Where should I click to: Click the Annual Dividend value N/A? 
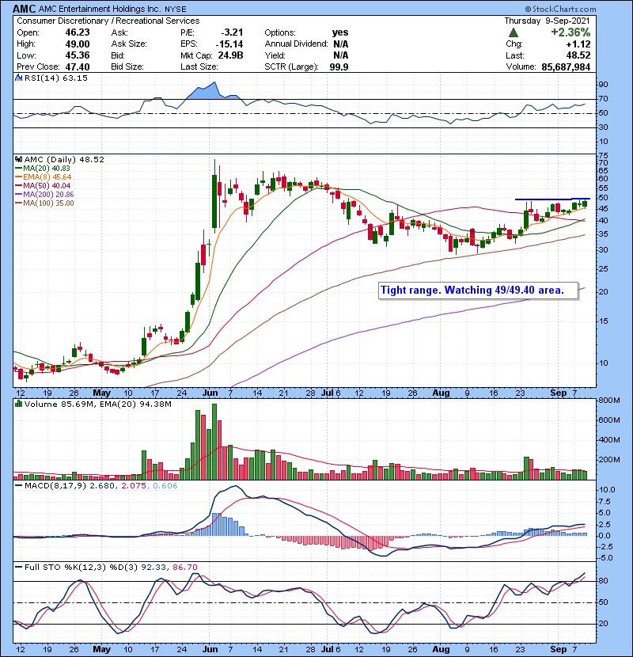pos(340,44)
